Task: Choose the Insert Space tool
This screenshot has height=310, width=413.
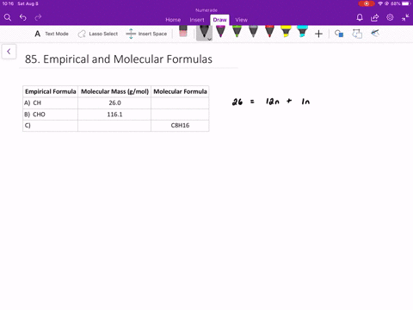Action: click(x=146, y=34)
